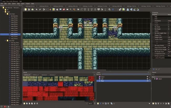Click the New file icon in toolbar
The width and height of the screenshot is (171, 108).
(x=26, y=9)
